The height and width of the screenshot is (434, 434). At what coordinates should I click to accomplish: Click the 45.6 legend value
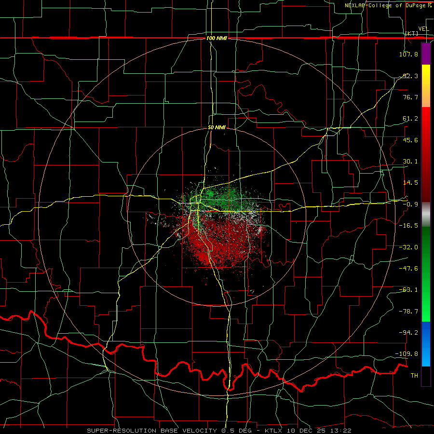coord(410,140)
